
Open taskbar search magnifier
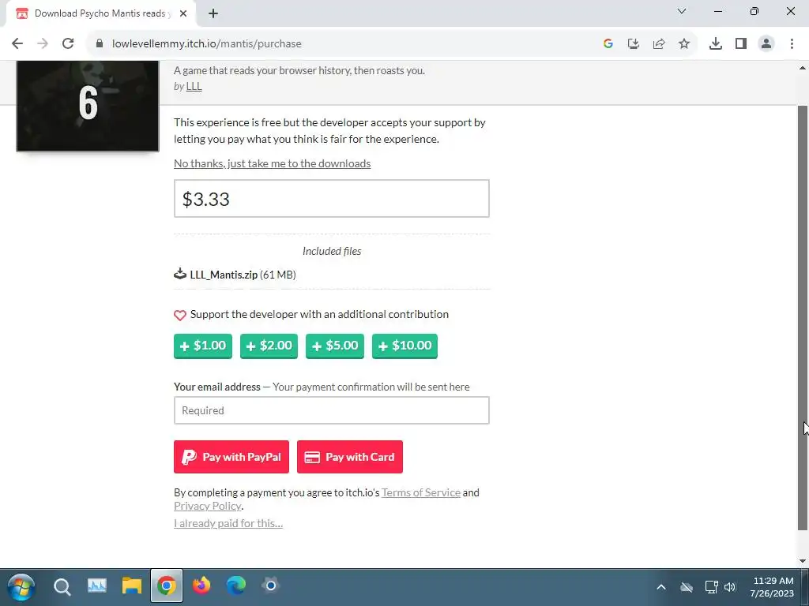point(62,586)
